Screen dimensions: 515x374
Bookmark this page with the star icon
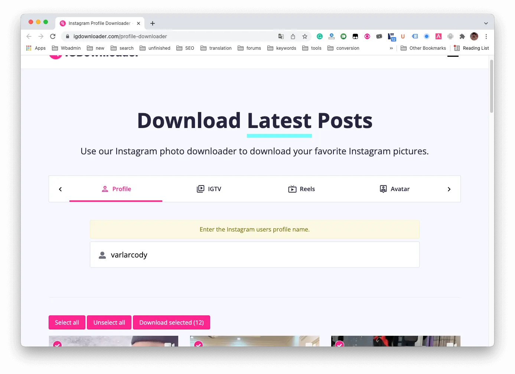tap(305, 36)
